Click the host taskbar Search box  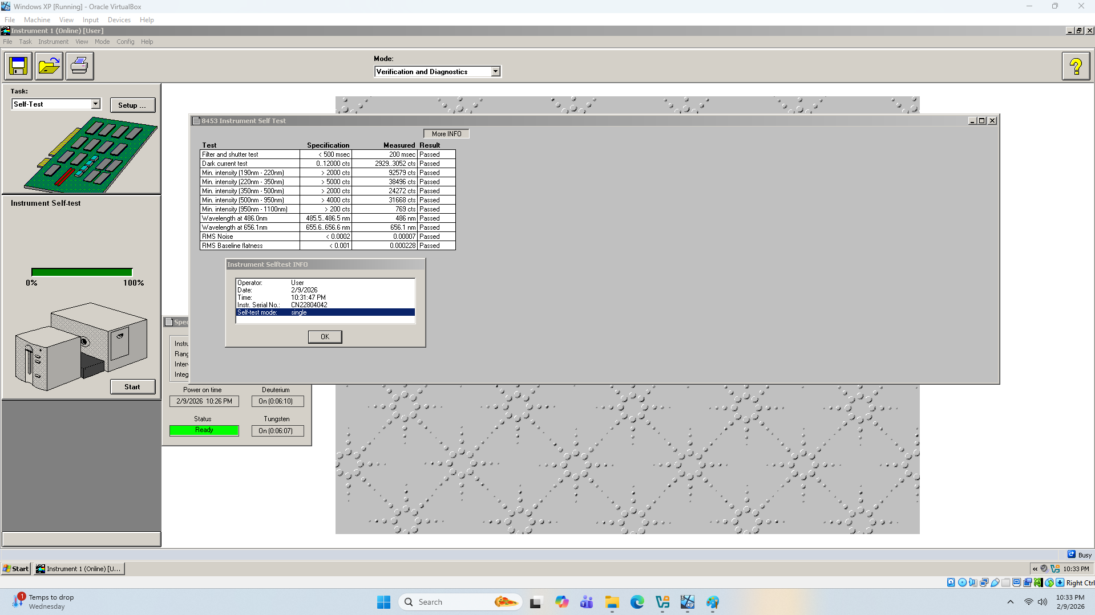pyautogui.click(x=460, y=602)
